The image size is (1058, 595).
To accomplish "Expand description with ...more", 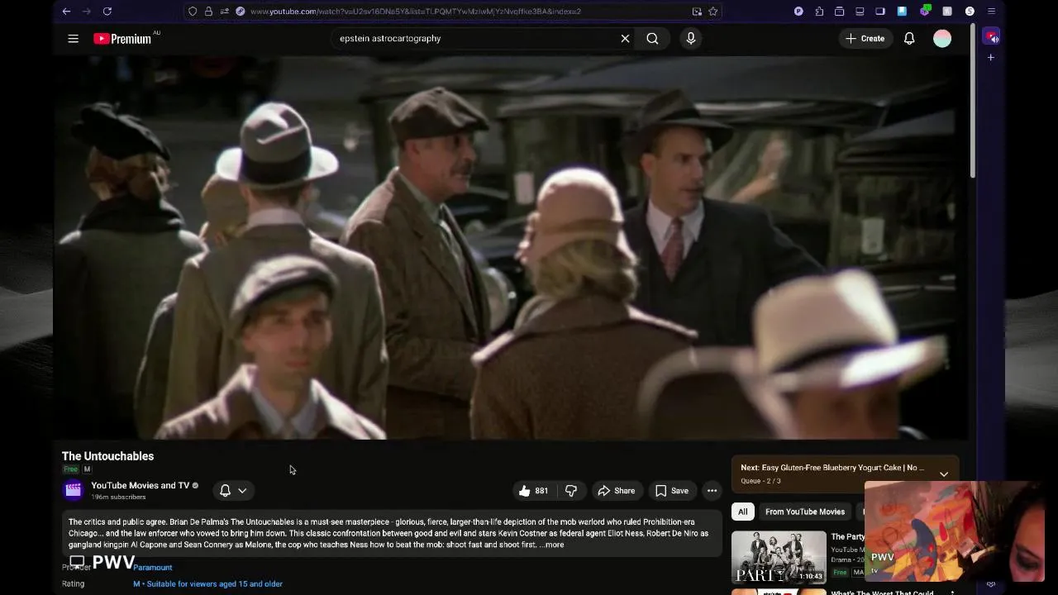I will tap(551, 545).
